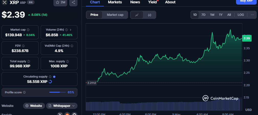Open the Markets tab

[x=115, y=2]
